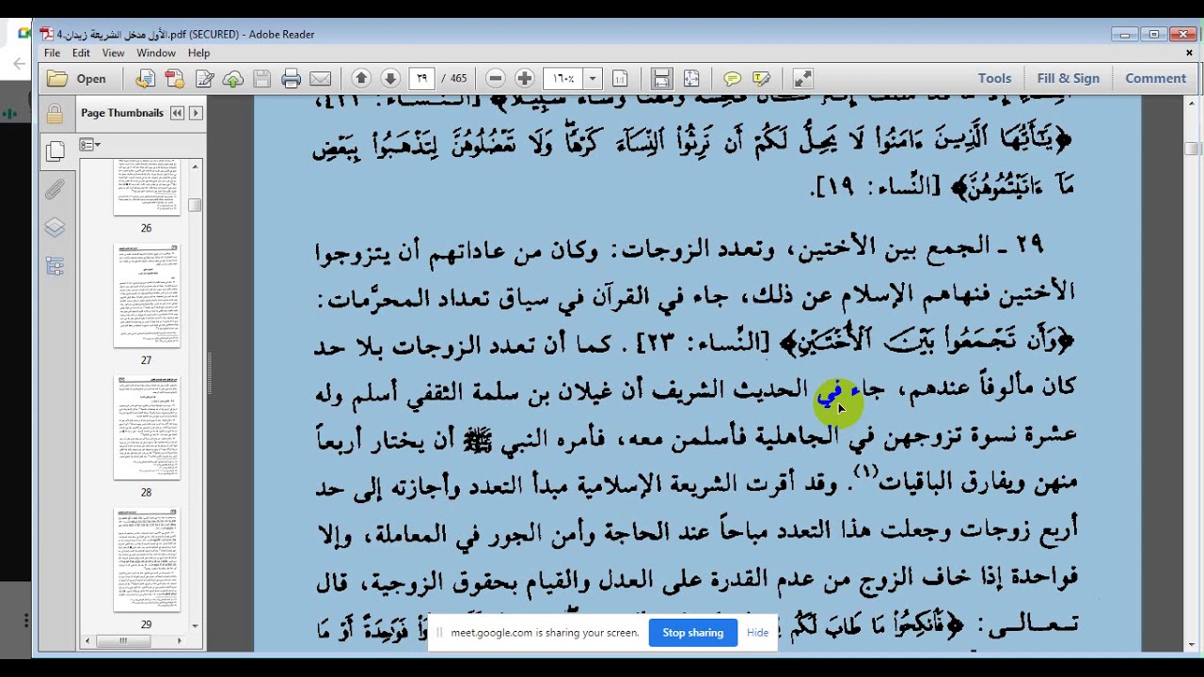This screenshot has width=1204, height=677.
Task: Click the create PDF online icon
Action: [x=174, y=79]
